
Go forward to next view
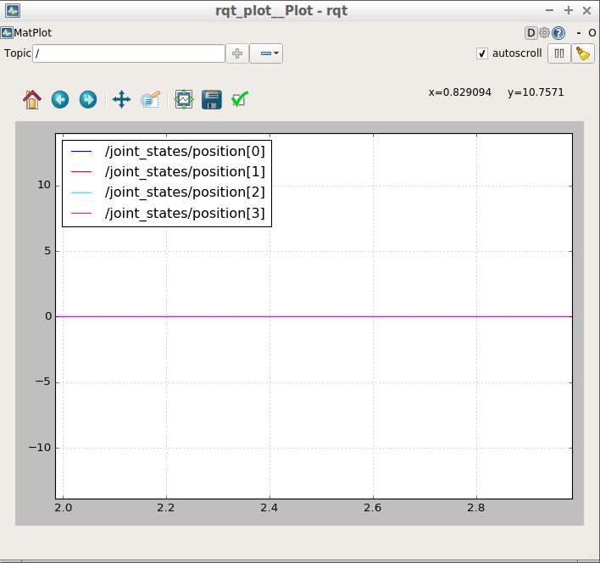pos(88,100)
